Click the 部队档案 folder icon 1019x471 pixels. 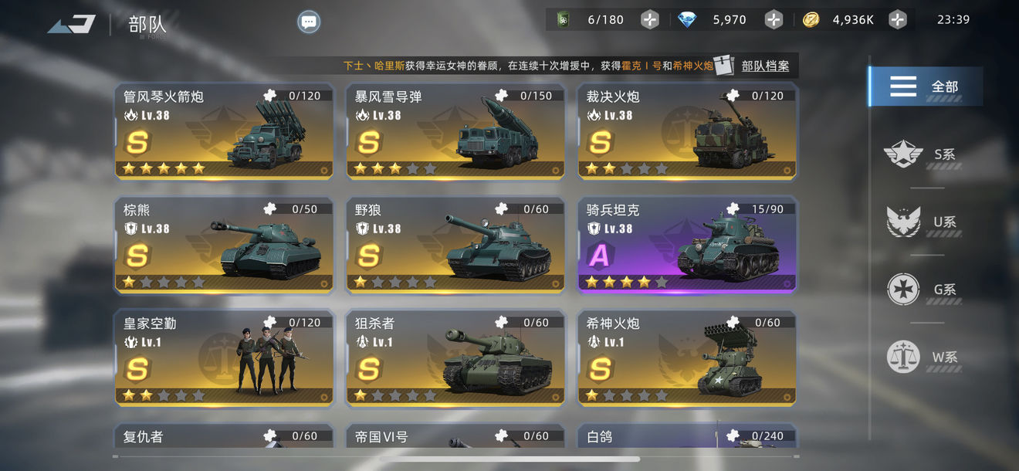pyautogui.click(x=723, y=66)
